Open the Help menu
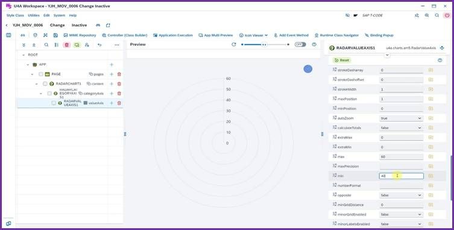Image resolution: width=454 pixels, height=230 pixels. (x=73, y=15)
